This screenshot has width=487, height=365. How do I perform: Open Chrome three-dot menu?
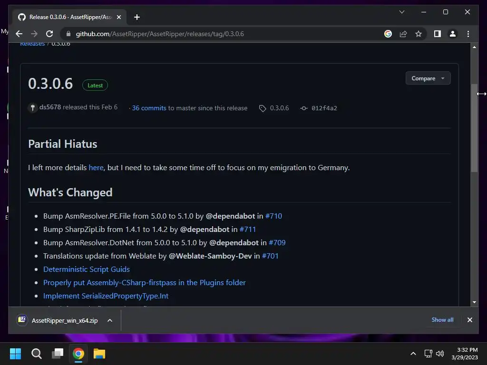[468, 34]
